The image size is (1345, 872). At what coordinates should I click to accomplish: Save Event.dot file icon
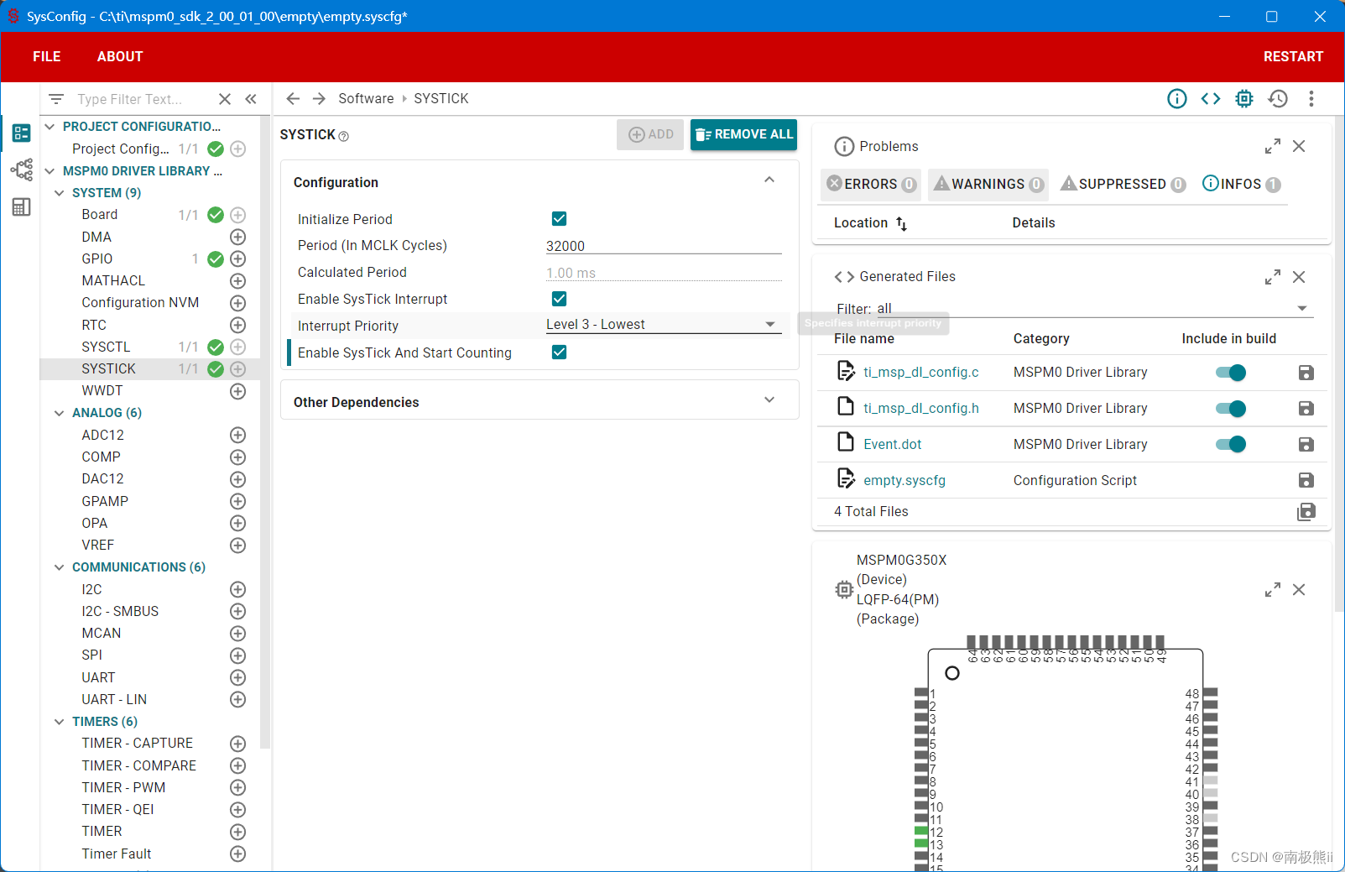point(1306,445)
